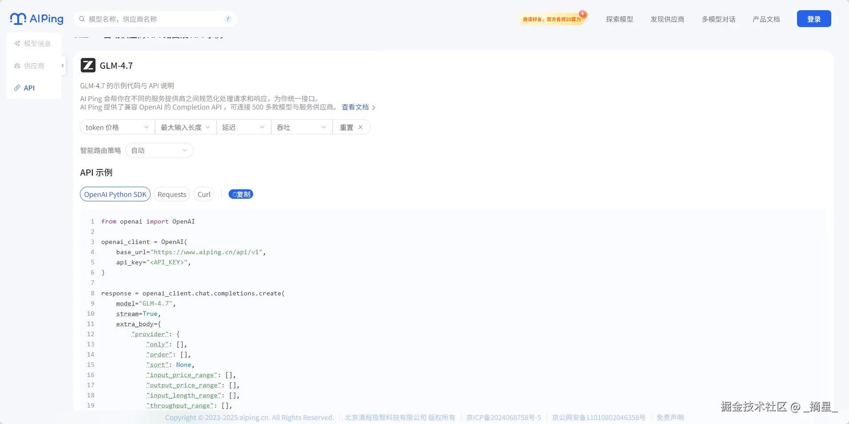Click the GLM-4.7 Z logo icon
This screenshot has width=849, height=424.
click(x=88, y=65)
